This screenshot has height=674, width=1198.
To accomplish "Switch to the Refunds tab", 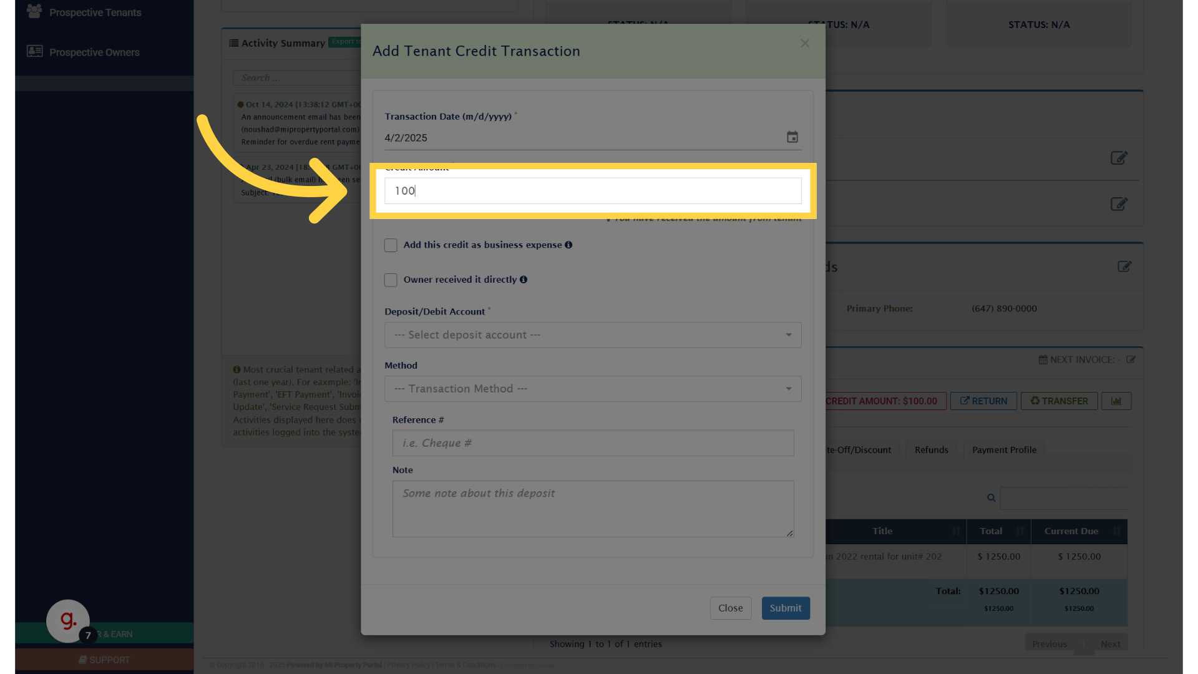I will click(x=931, y=450).
